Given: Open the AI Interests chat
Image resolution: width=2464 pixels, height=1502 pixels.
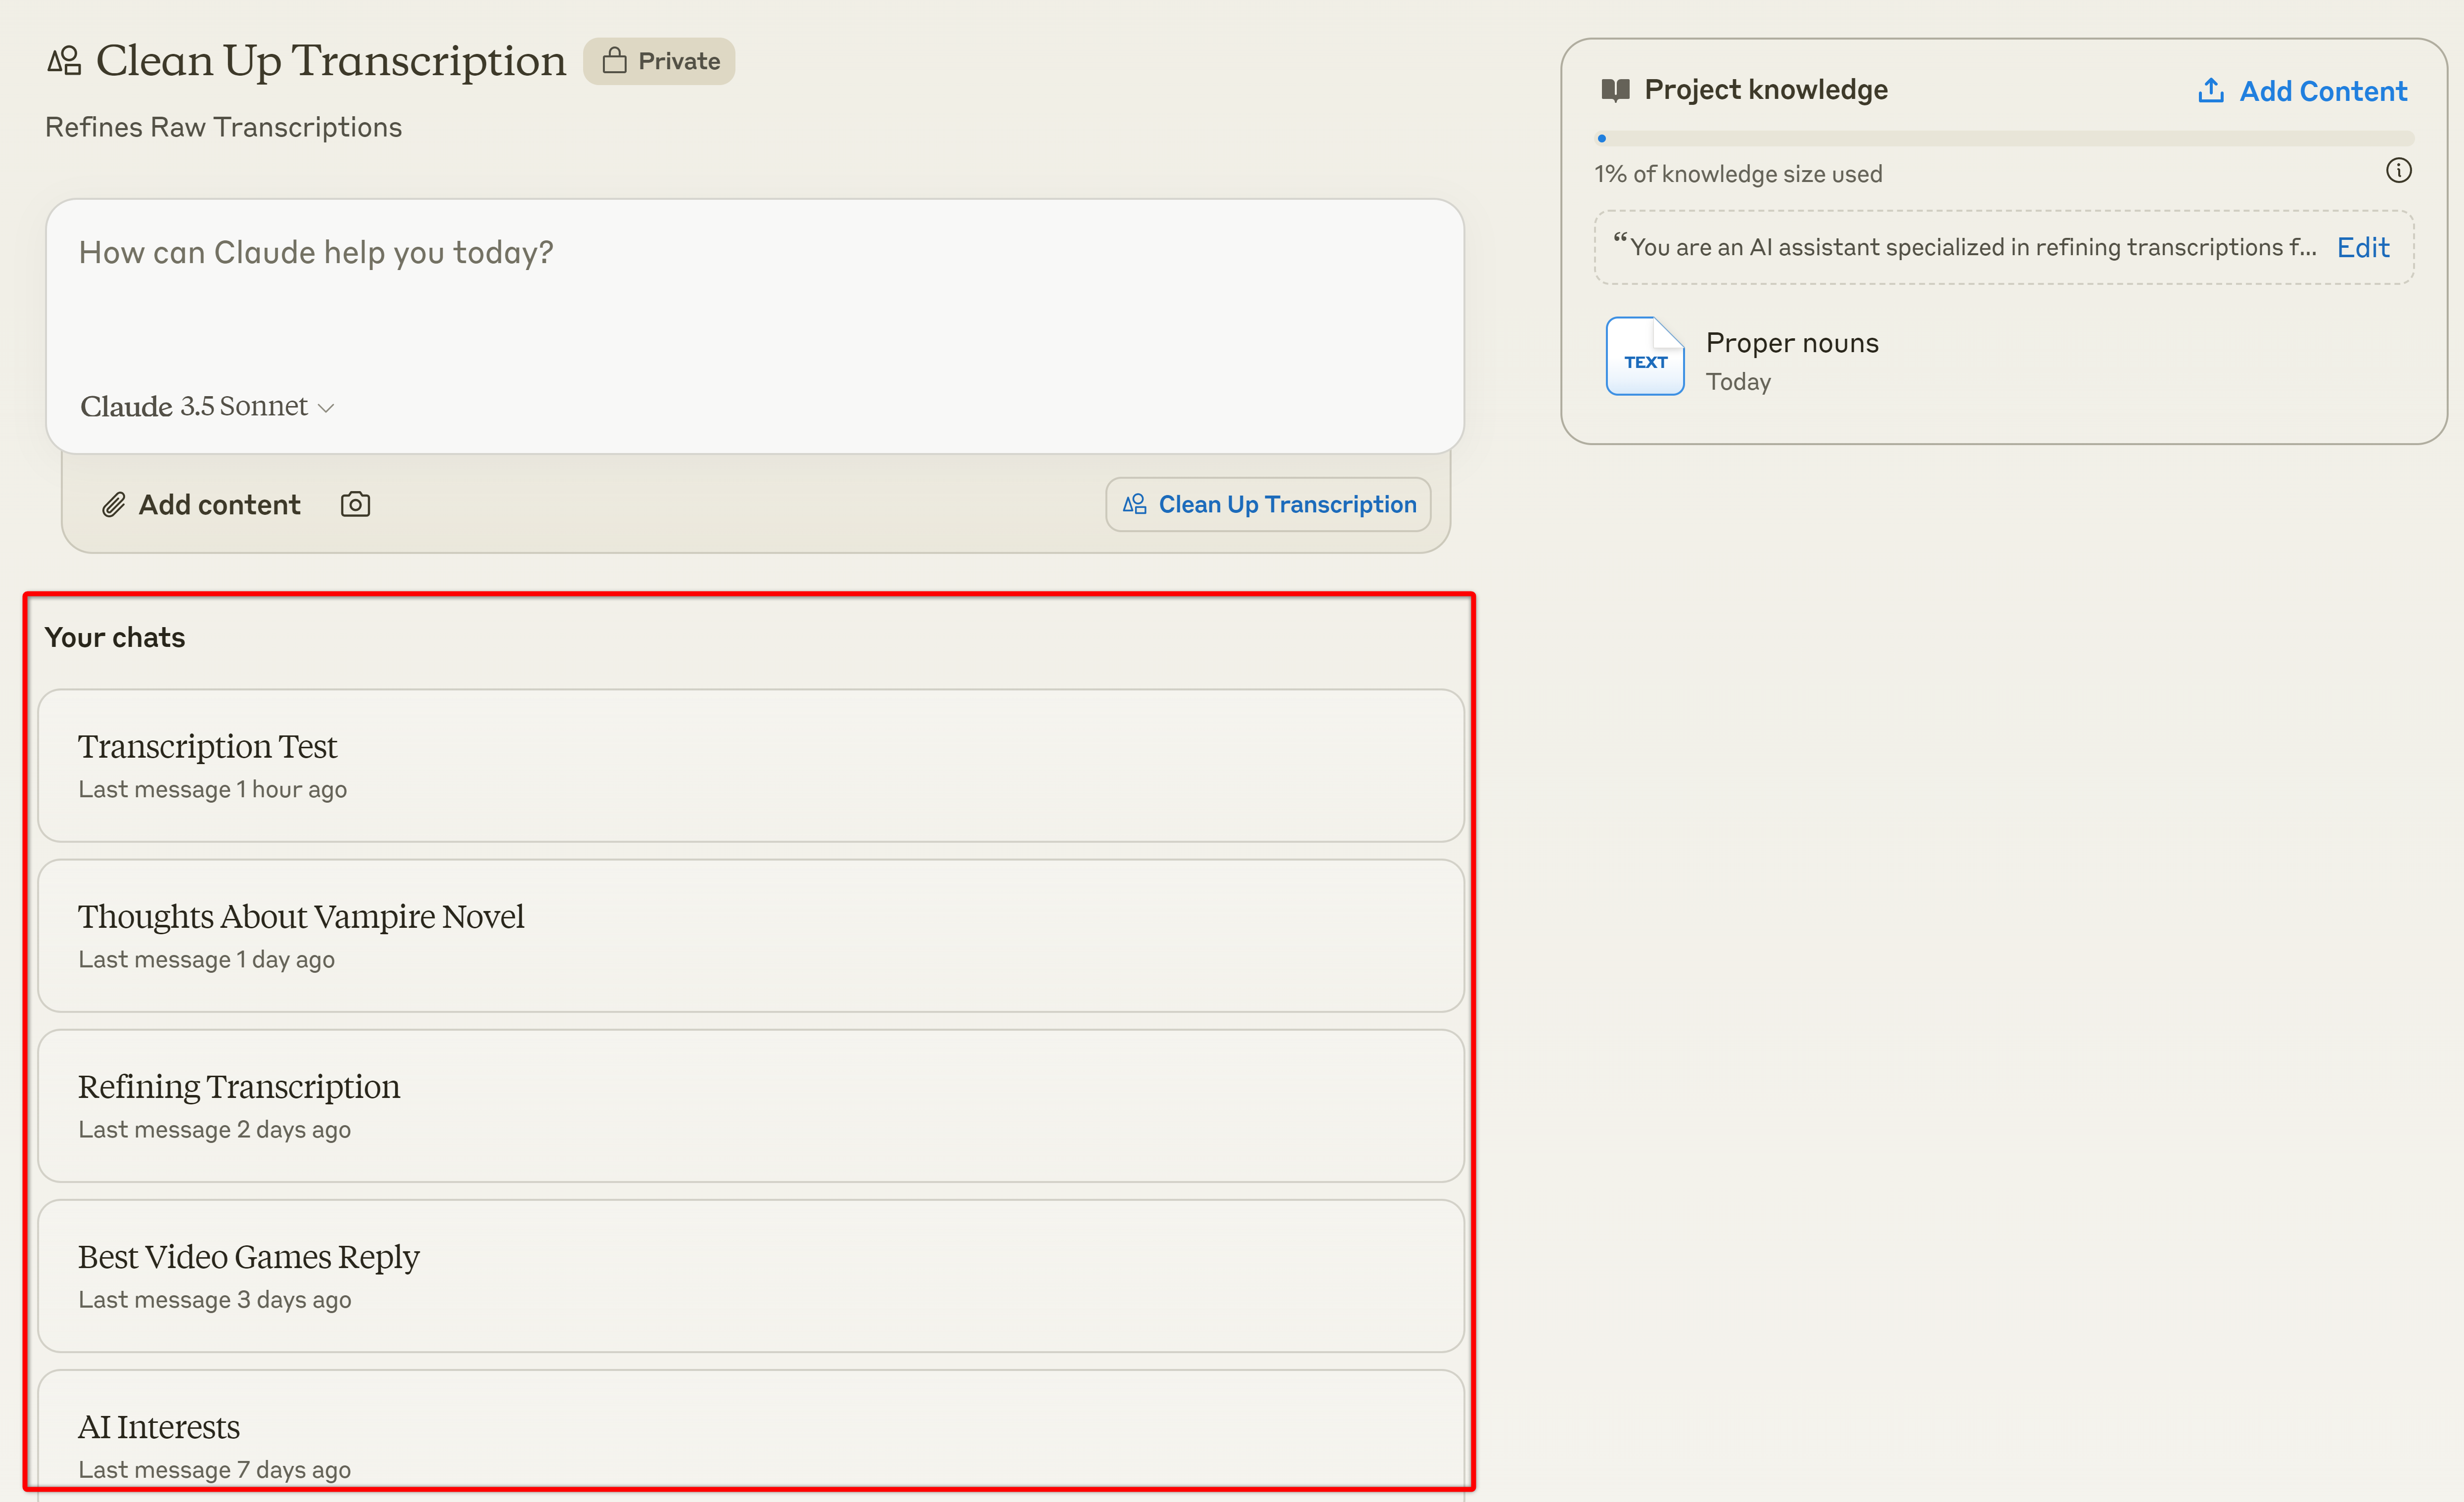Looking at the screenshot, I should (x=751, y=1436).
